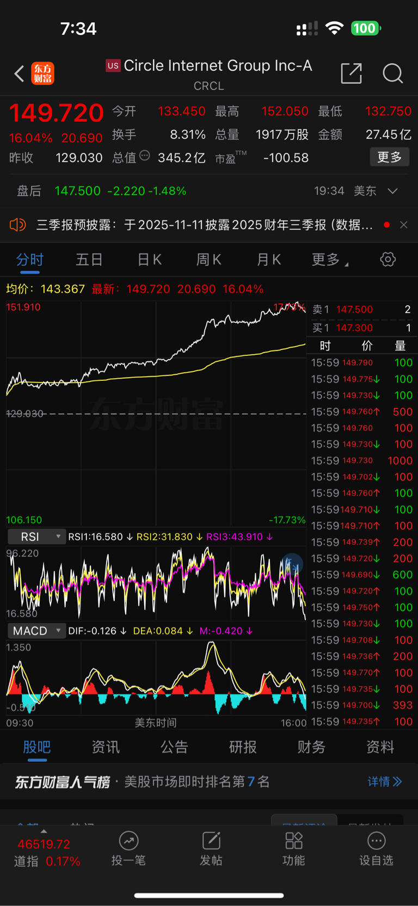Screen dimensions: 418x906
Task: Select the 分时 chart tab
Action: (x=29, y=260)
